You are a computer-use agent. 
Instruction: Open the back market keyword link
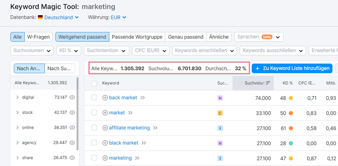(x=123, y=98)
